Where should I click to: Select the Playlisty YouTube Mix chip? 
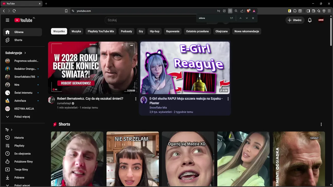pyautogui.click(x=101, y=31)
